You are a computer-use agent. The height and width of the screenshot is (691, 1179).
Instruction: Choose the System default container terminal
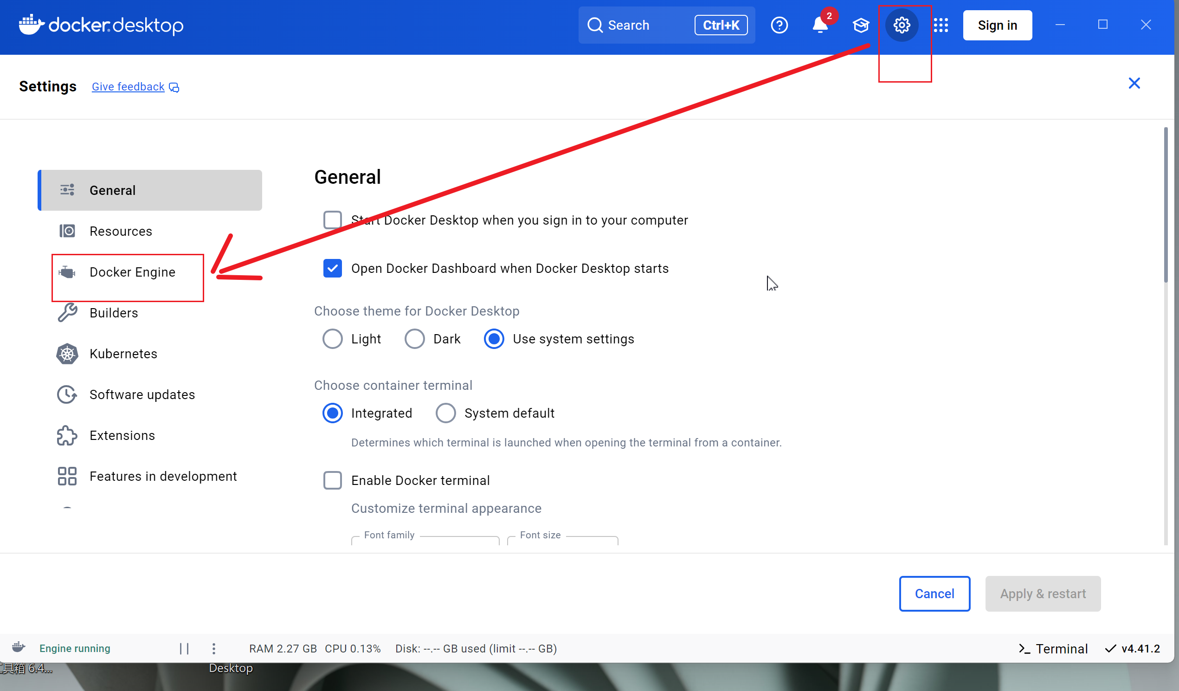click(445, 413)
